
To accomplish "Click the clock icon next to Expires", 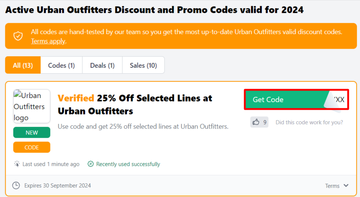I will (x=16, y=185).
